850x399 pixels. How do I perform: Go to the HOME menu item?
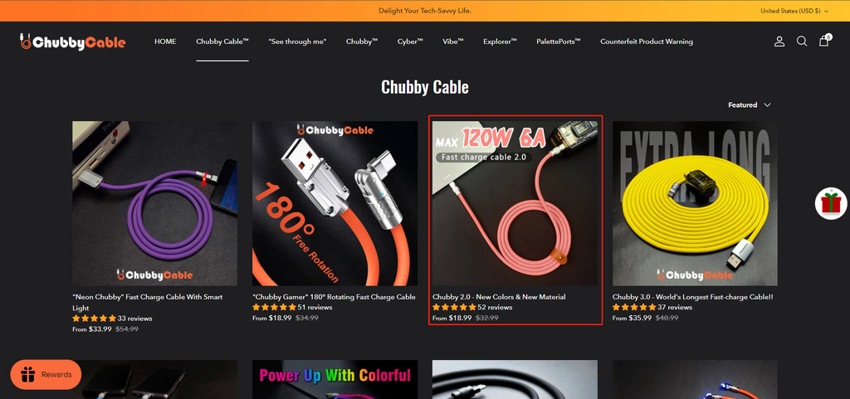pyautogui.click(x=165, y=41)
